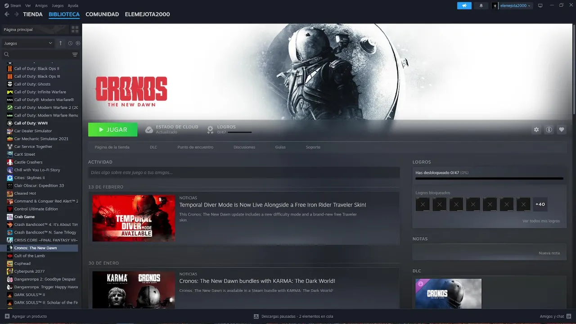Screen dimensions: 576x324
Task: Switch to the COMUNIDAD tab
Action: [102, 14]
